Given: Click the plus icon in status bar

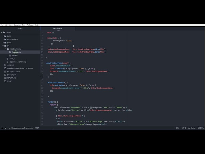Looking at the screenshot, I should (x=2, y=128).
